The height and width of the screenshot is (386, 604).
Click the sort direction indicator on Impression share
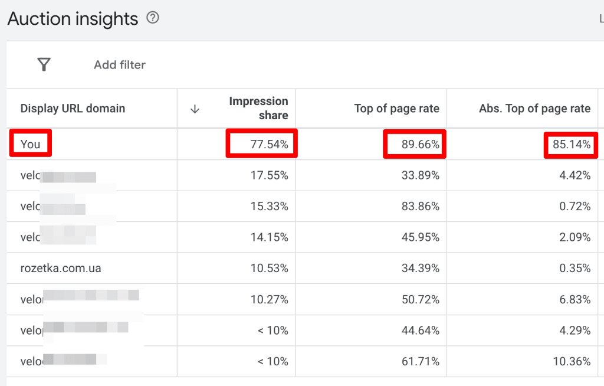(x=195, y=108)
